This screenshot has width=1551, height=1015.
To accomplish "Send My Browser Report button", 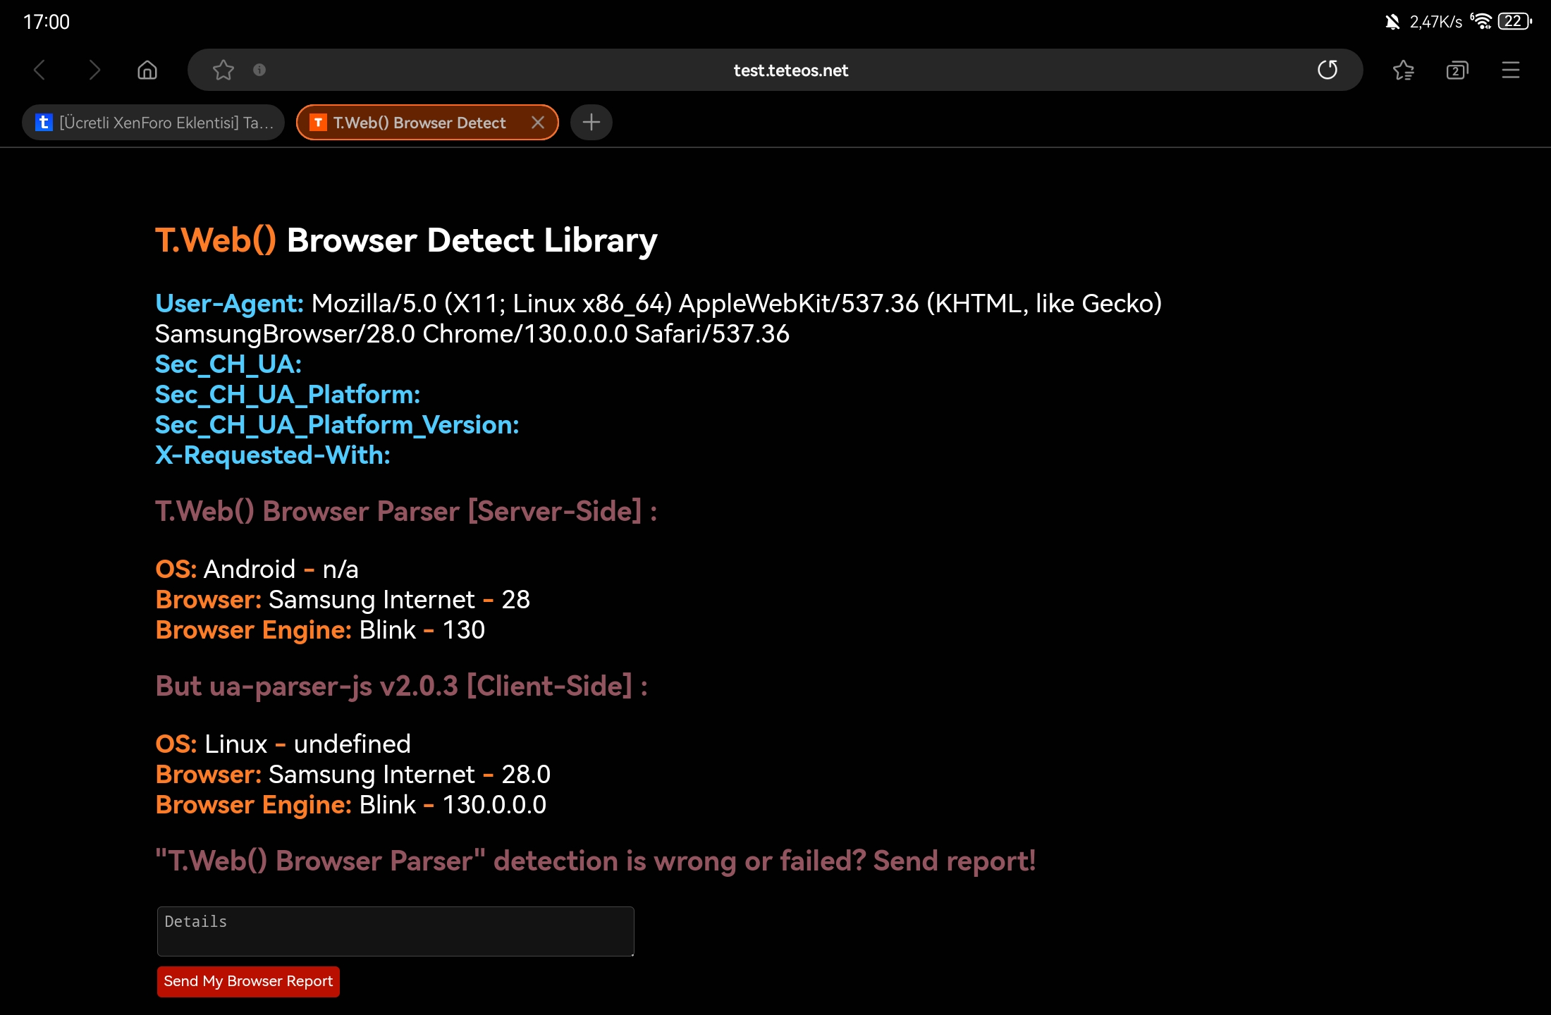I will (248, 981).
